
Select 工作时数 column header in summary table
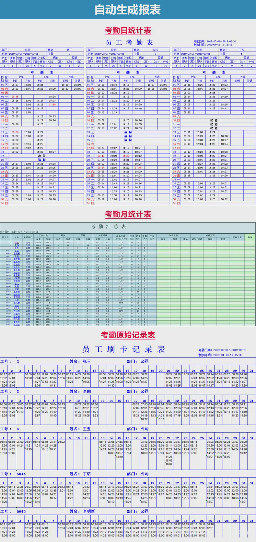pos(43,236)
